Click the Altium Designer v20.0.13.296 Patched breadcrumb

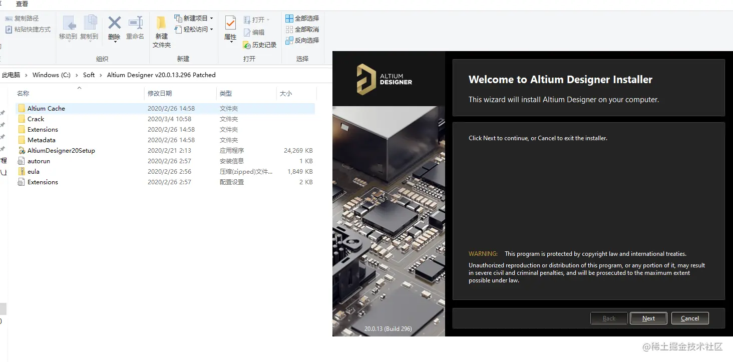point(161,75)
